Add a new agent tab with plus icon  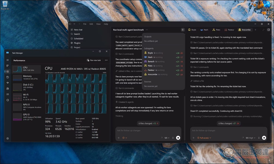tap(255, 30)
